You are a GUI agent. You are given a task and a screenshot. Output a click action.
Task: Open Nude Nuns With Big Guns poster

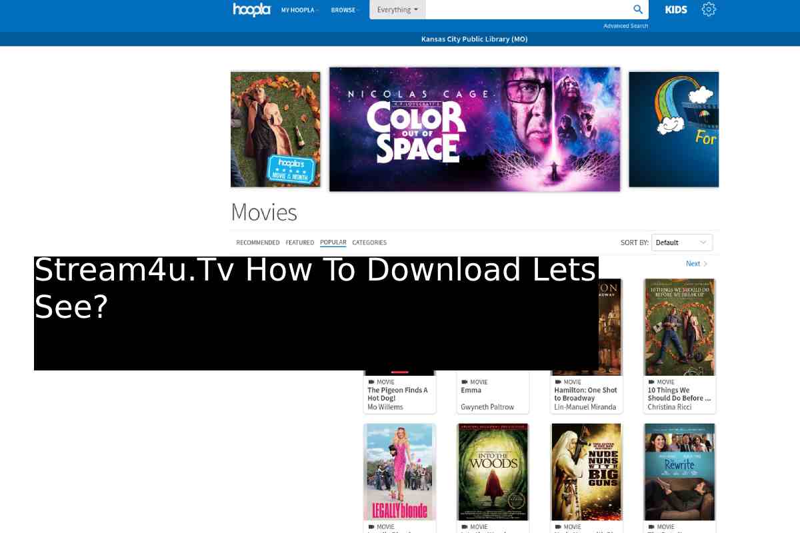(586, 472)
